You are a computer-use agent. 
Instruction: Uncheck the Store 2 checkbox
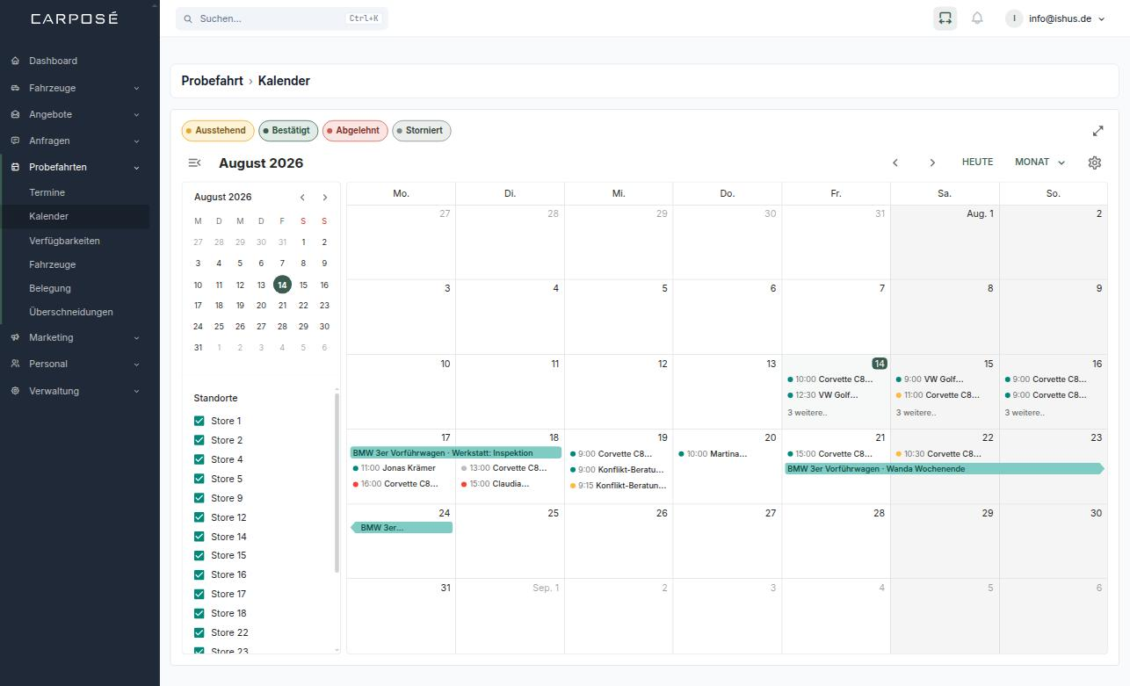(199, 440)
